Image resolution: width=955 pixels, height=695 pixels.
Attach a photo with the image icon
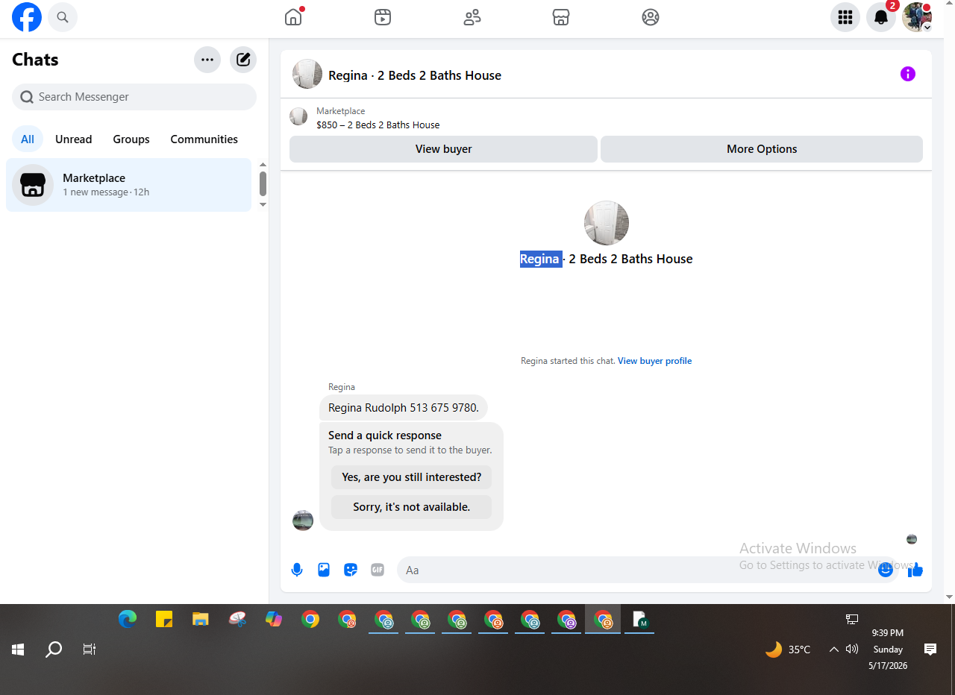pyautogui.click(x=324, y=570)
